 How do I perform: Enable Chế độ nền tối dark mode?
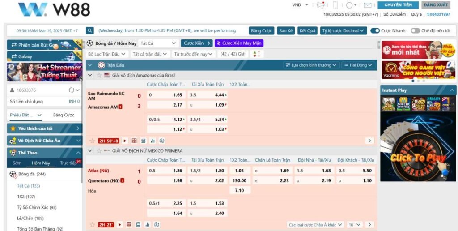(x=415, y=31)
